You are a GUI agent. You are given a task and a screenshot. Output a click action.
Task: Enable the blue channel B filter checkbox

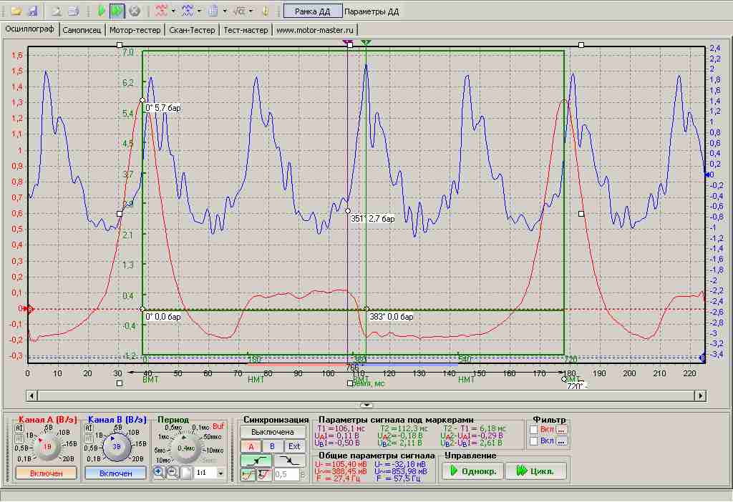click(x=534, y=441)
